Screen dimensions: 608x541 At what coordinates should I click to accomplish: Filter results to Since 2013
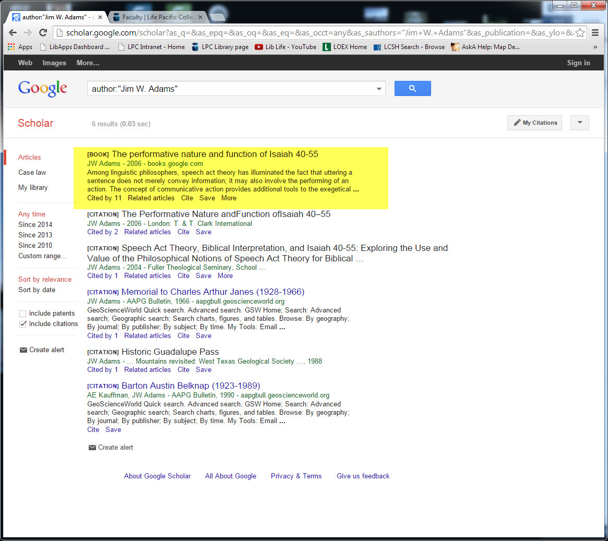pos(35,235)
